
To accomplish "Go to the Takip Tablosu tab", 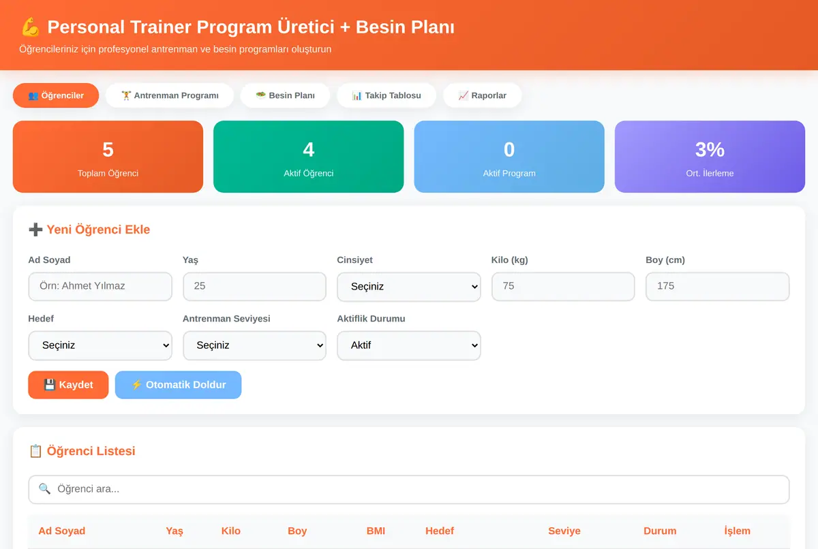I will (387, 95).
